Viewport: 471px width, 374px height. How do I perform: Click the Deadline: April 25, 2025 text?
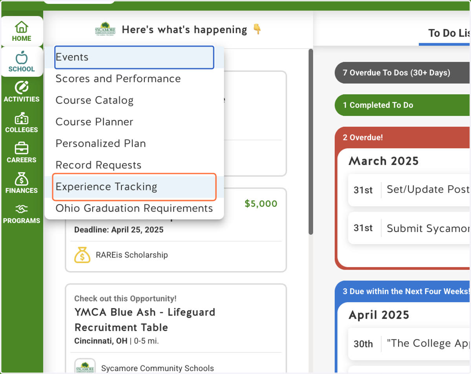click(119, 230)
